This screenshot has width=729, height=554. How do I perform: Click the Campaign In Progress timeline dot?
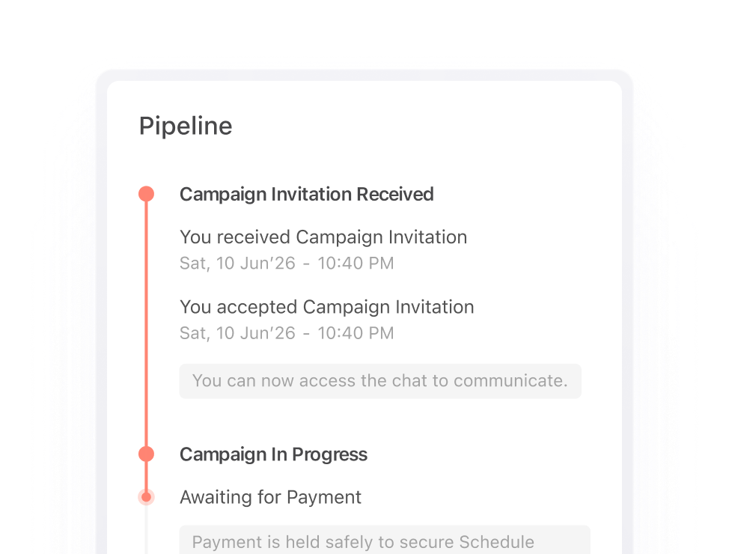pos(147,454)
